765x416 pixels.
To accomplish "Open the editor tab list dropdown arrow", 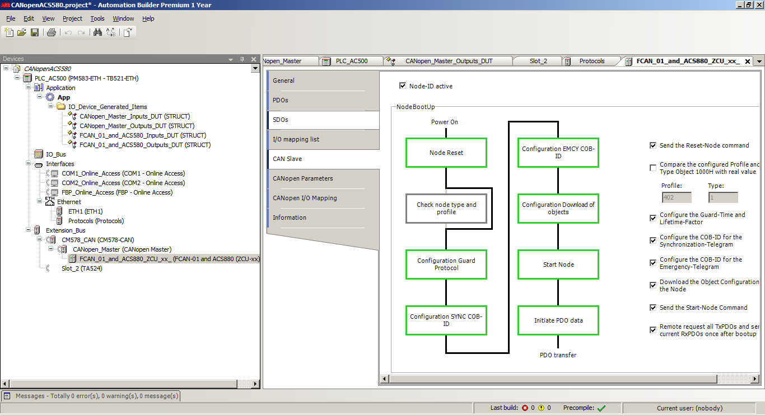I will pos(759,61).
